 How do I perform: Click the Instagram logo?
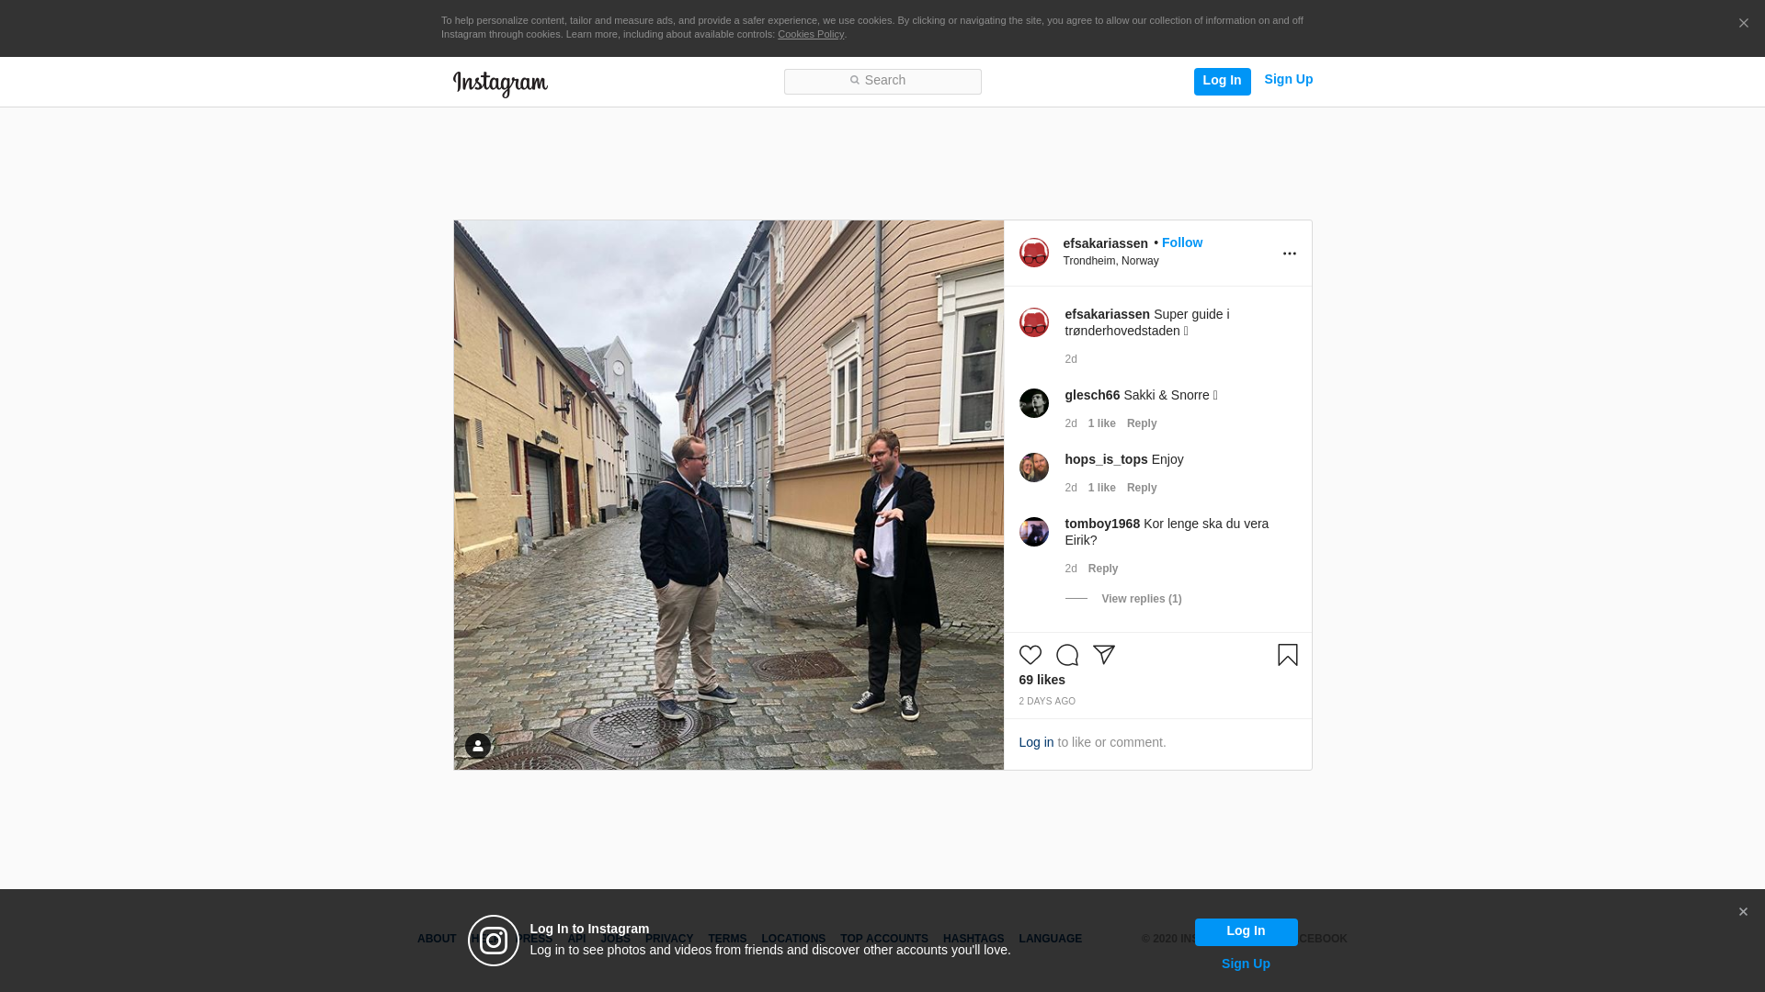(x=500, y=85)
